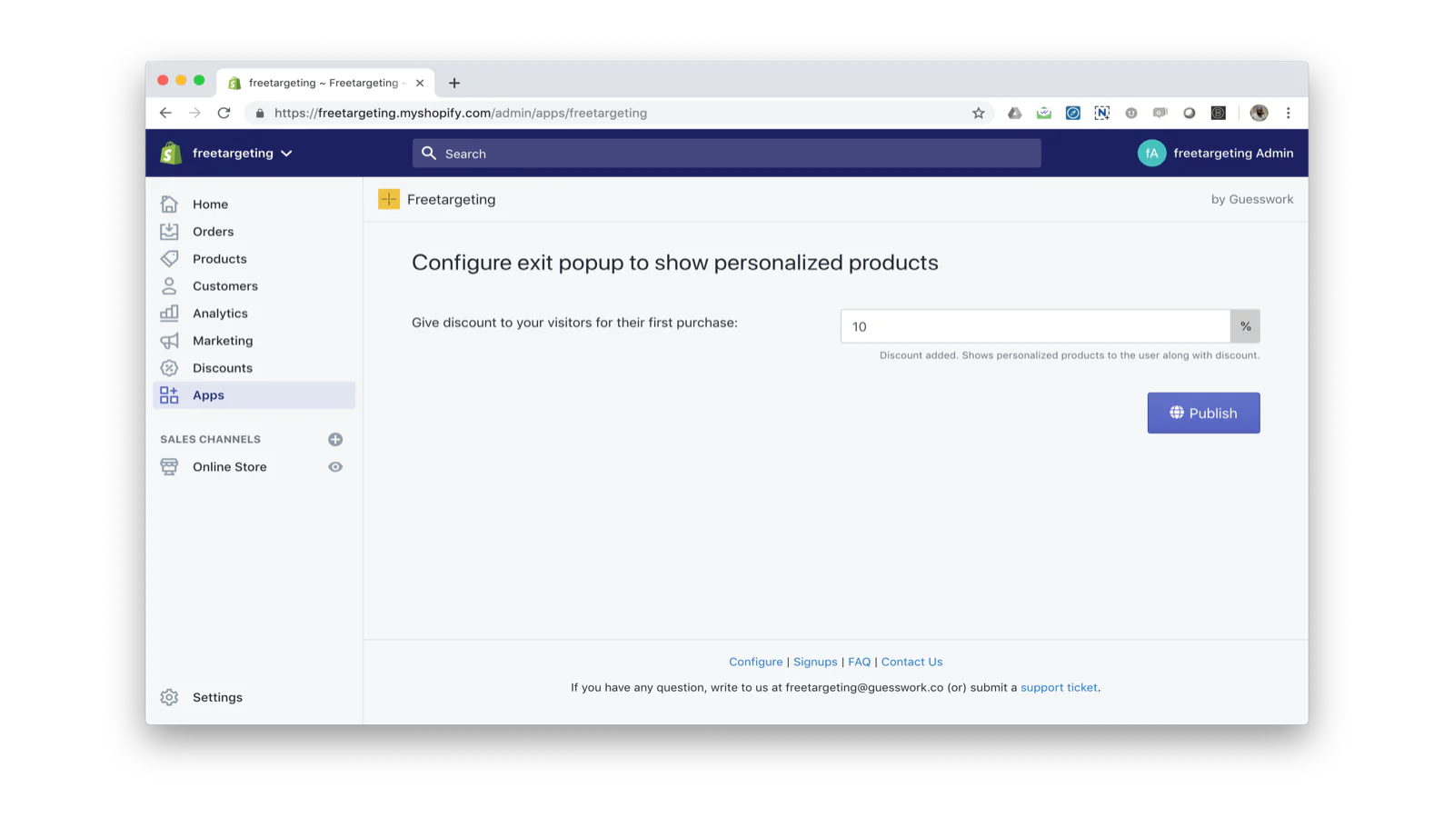View Online Store with eye icon

(x=335, y=466)
